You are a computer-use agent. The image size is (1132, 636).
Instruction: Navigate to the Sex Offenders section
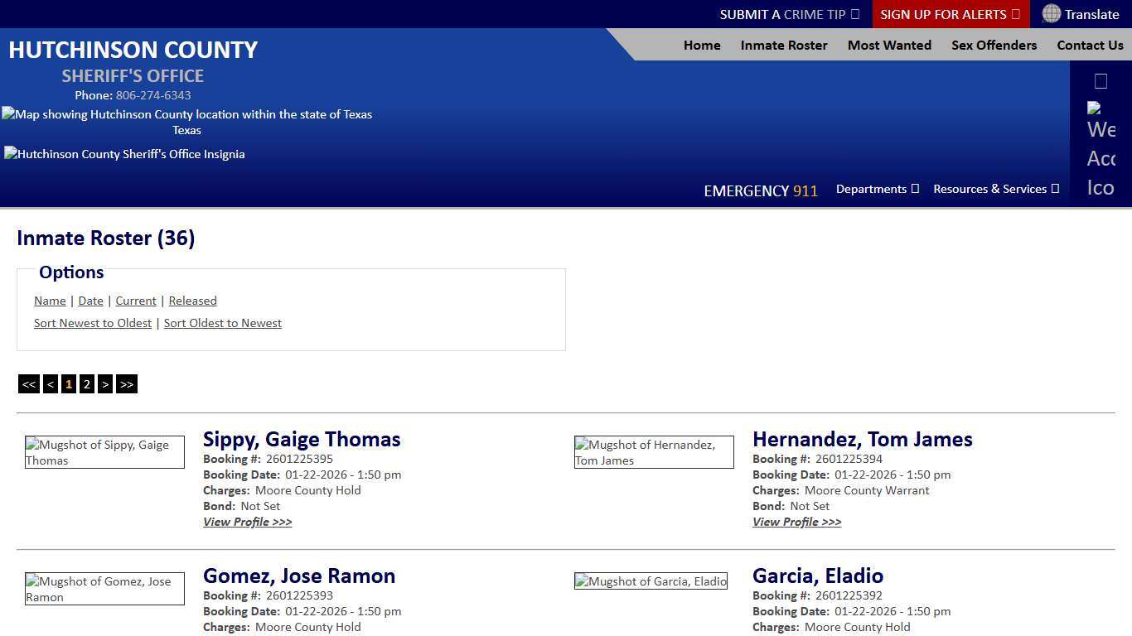[x=994, y=46]
